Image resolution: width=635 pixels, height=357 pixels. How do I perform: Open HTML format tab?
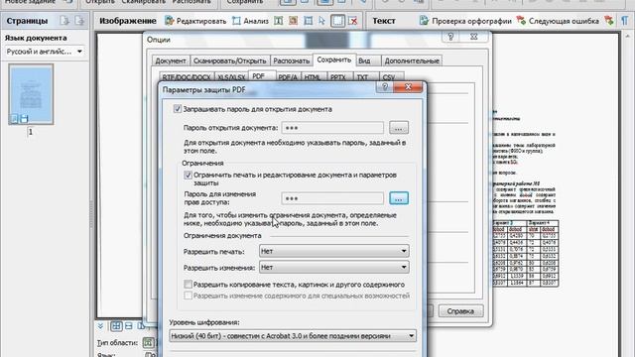[313, 77]
